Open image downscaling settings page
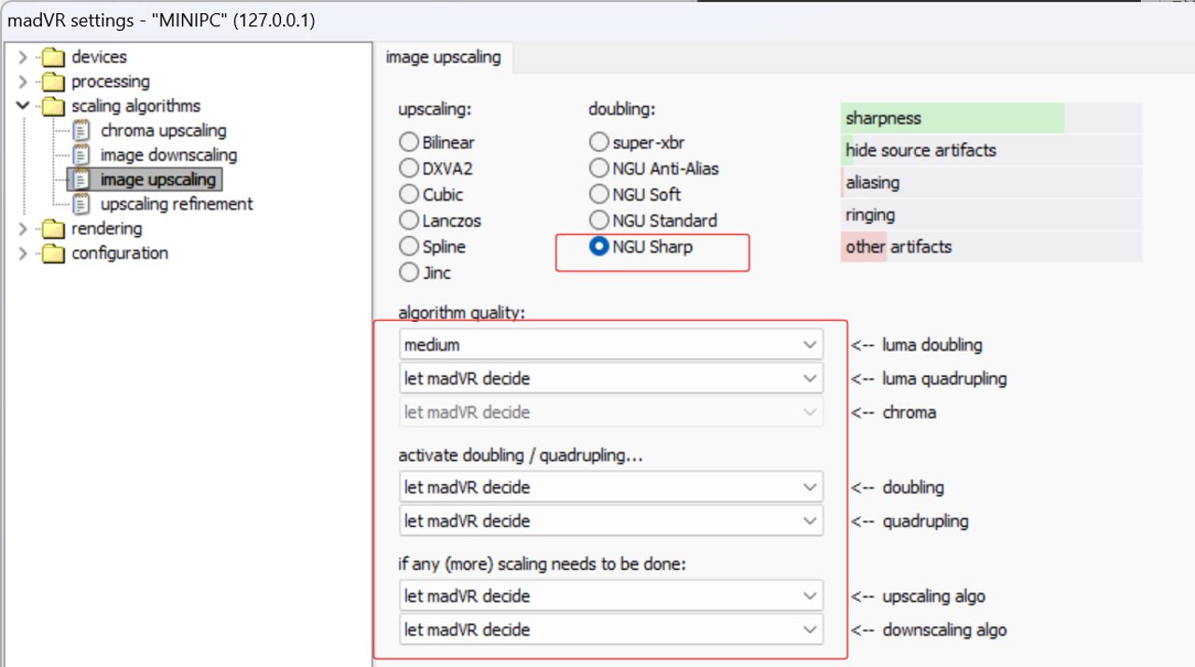1195x667 pixels. click(169, 155)
